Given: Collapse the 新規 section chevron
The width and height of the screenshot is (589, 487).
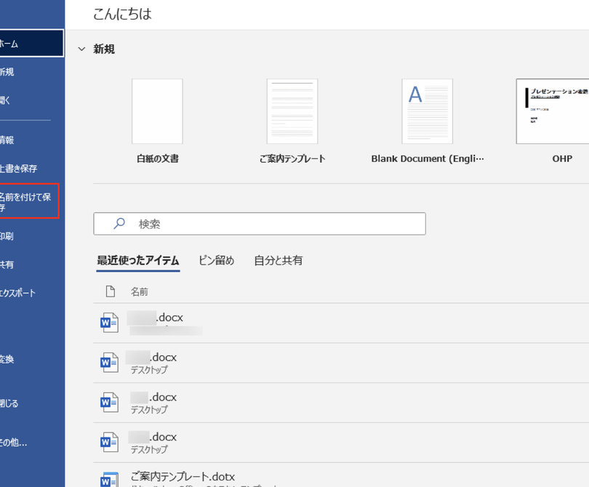Looking at the screenshot, I should tap(81, 49).
